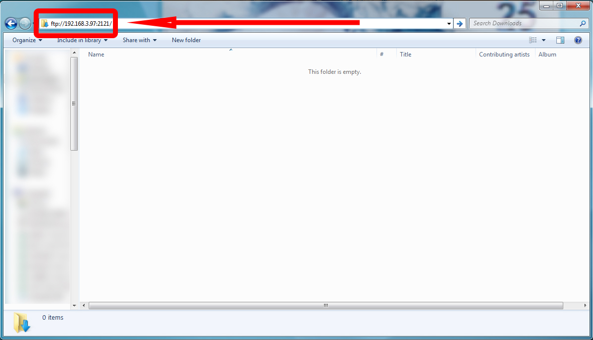593x340 pixels.
Task: Click the Downloads folder icon in the details pane
Action: pyautogui.click(x=22, y=322)
